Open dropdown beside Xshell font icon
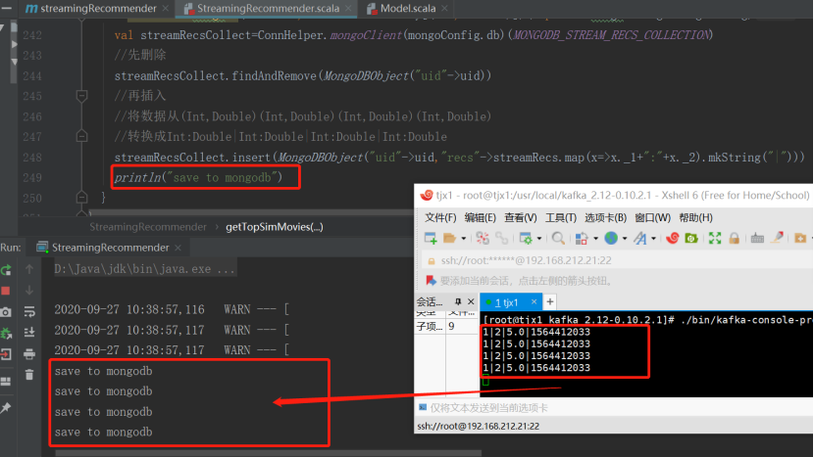This screenshot has height=457, width=814. tap(653, 239)
